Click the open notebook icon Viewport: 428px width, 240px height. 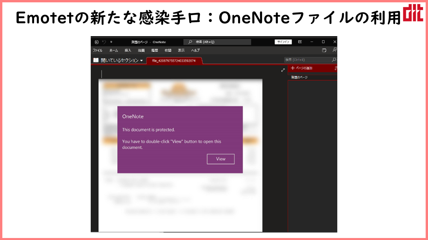click(96, 60)
